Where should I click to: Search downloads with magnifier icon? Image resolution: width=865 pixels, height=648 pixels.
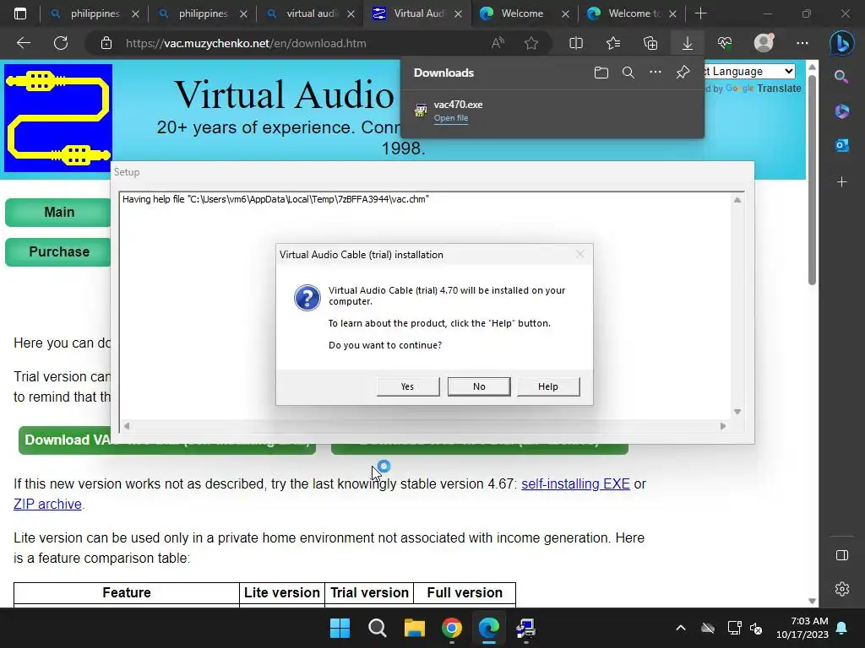tap(628, 73)
